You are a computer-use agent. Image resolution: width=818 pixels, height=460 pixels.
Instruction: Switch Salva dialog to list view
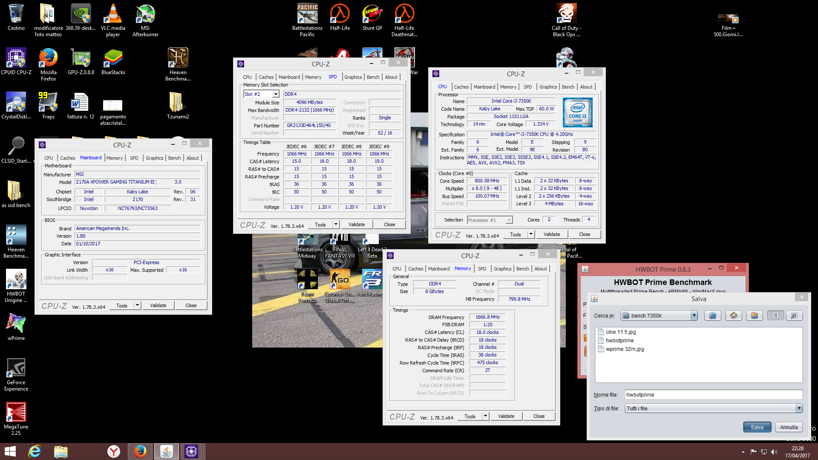pyautogui.click(x=775, y=316)
